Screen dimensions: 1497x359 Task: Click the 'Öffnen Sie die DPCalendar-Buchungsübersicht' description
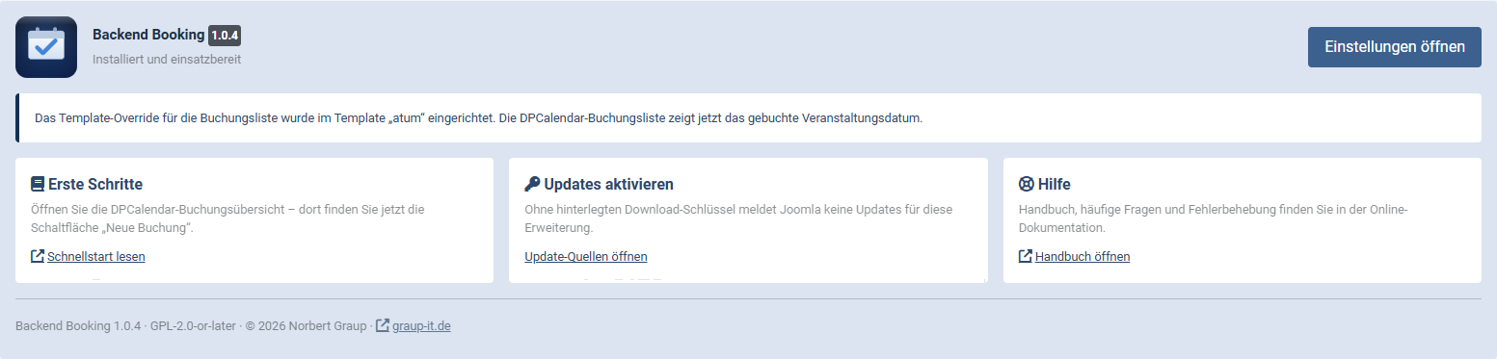[x=227, y=219]
